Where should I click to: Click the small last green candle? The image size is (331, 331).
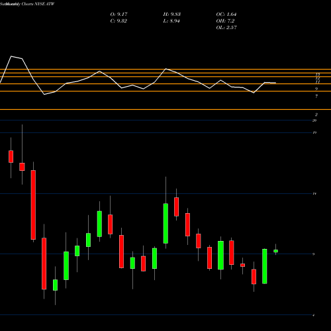(x=275, y=251)
